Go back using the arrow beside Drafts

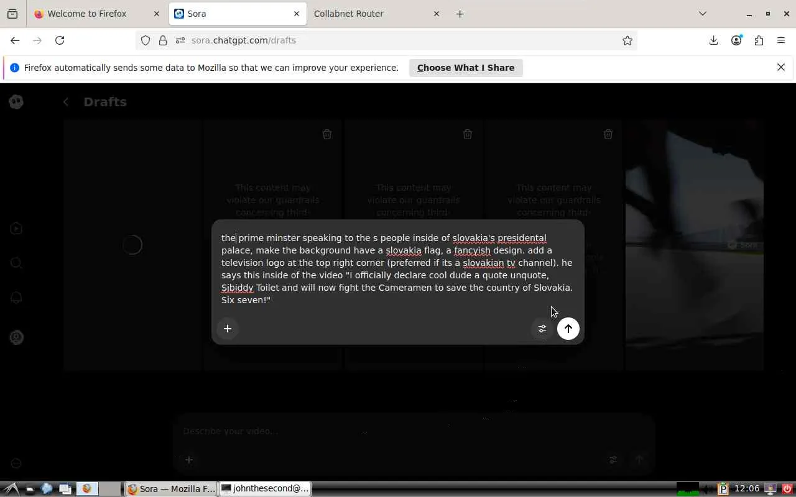[66, 102]
